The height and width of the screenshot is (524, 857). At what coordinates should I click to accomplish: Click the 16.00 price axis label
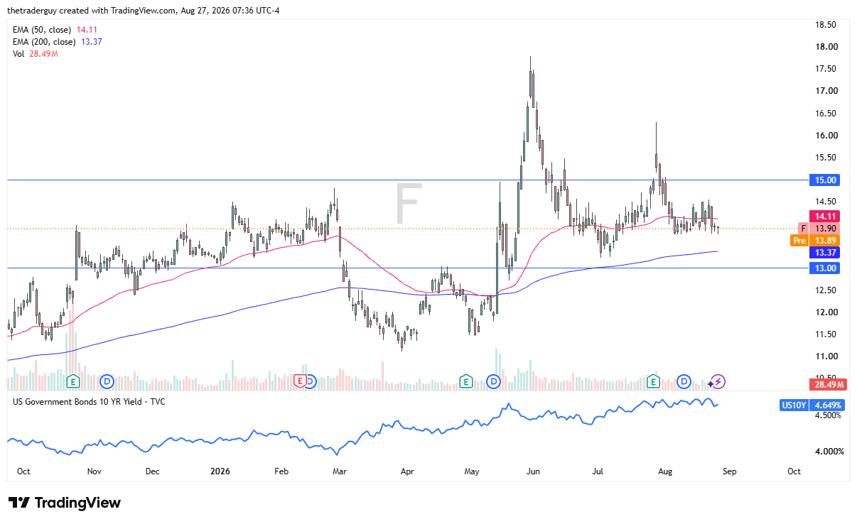[825, 136]
